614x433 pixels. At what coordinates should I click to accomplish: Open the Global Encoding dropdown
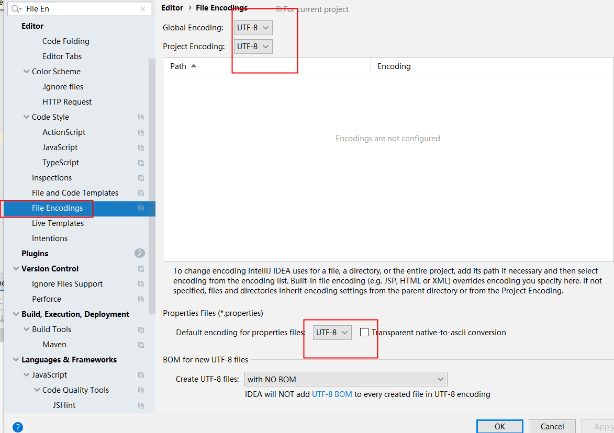click(253, 28)
